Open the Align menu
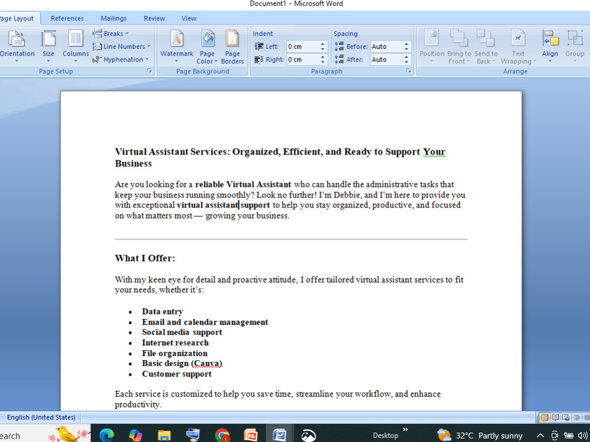This screenshot has width=590, height=442. pos(550,47)
